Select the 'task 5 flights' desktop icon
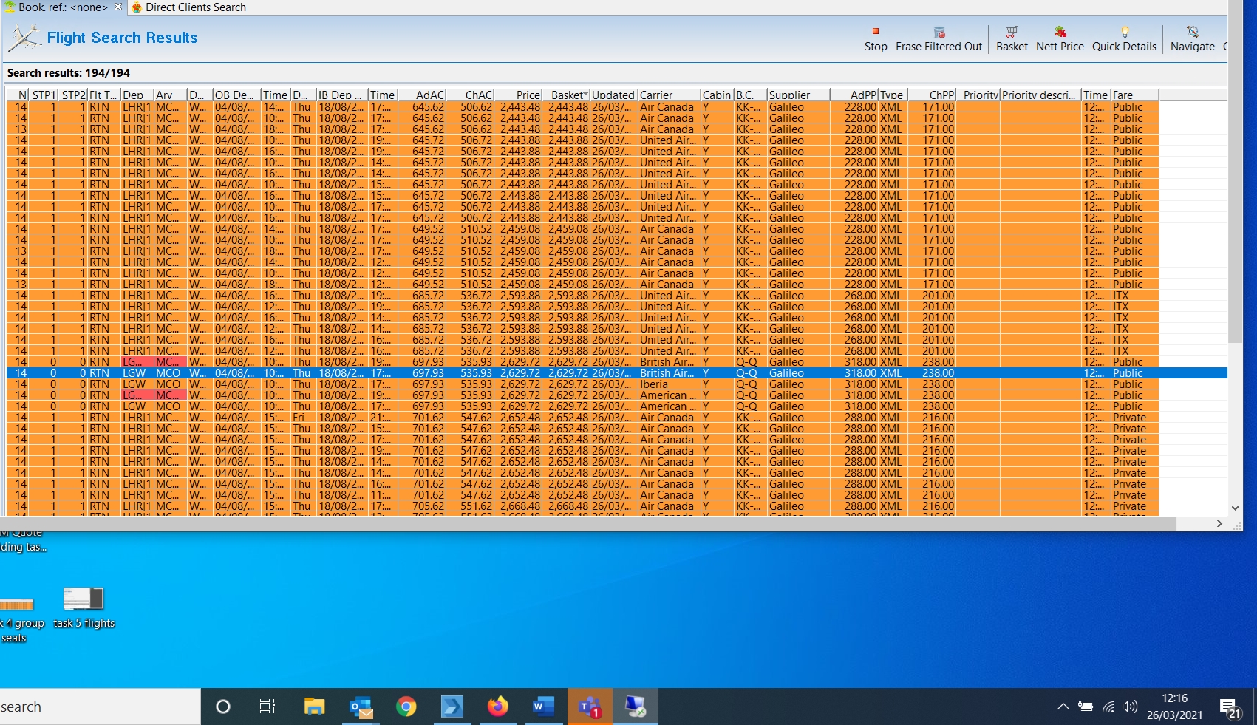Viewport: 1257px width, 725px height. coord(84,607)
